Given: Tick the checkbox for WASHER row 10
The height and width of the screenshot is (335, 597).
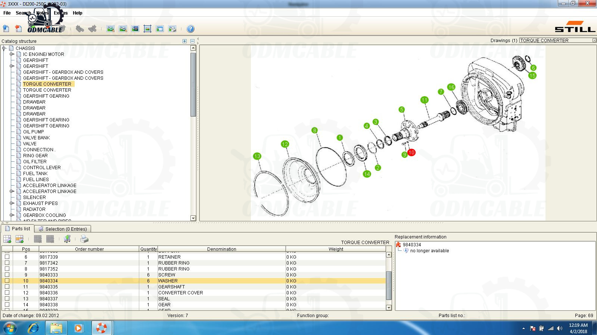Looking at the screenshot, I should pyautogui.click(x=7, y=281).
